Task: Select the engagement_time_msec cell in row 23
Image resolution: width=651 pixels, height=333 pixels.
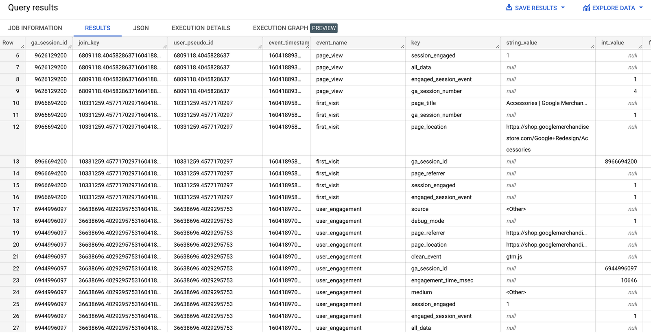Action: [x=442, y=280]
